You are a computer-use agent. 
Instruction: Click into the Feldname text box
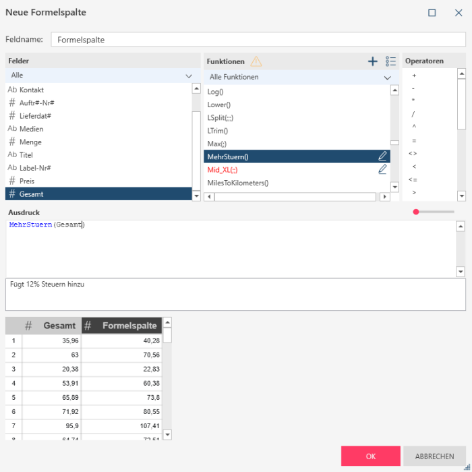click(x=258, y=40)
